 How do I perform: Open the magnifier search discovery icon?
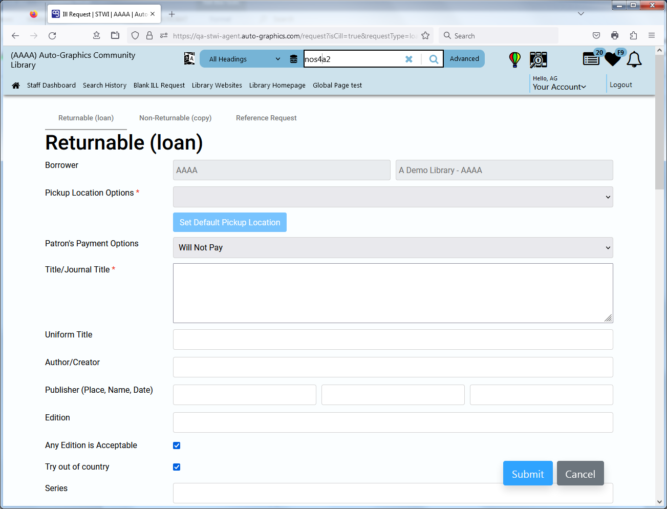click(x=539, y=59)
